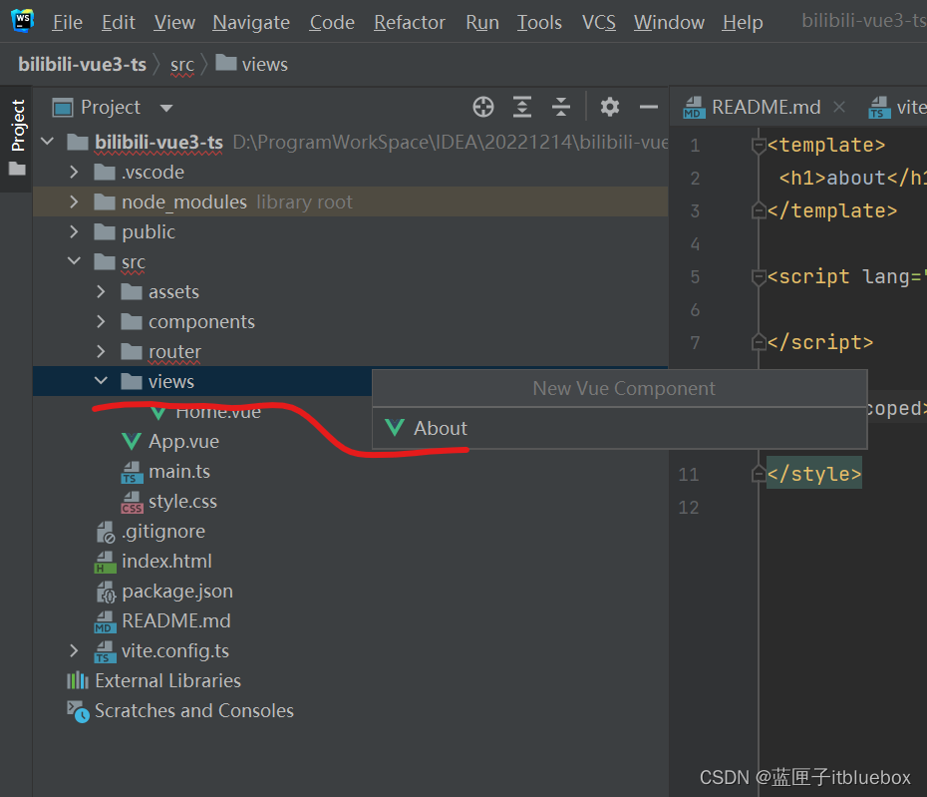Select the public folder icon
This screenshot has width=927, height=797.
pos(105,232)
